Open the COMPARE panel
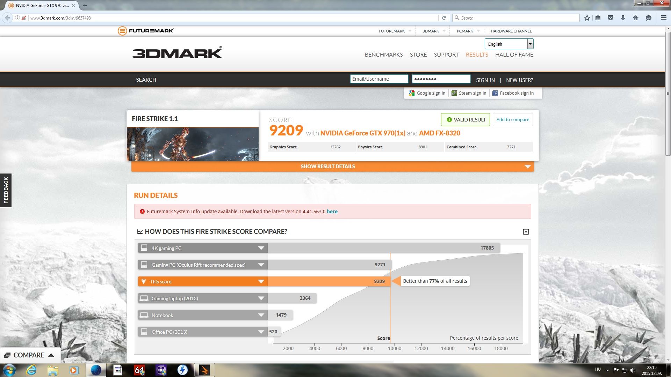671x377 pixels. 30,355
